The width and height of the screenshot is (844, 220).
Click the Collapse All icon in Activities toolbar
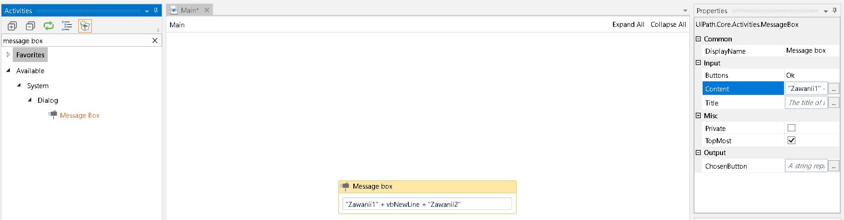point(30,26)
